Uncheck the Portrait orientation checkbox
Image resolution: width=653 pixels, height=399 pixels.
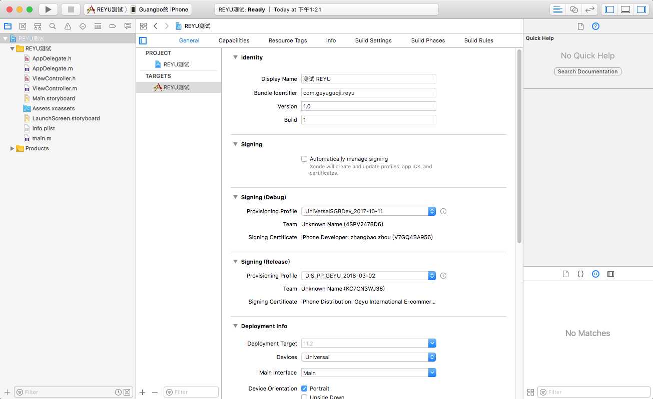click(304, 389)
